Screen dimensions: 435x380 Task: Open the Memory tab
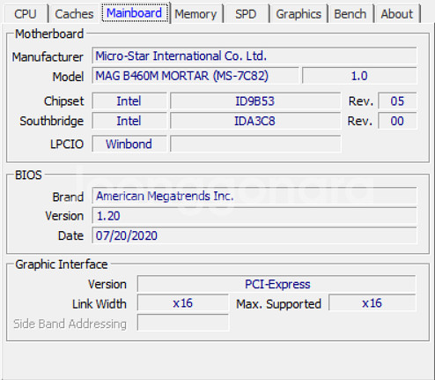click(x=195, y=14)
